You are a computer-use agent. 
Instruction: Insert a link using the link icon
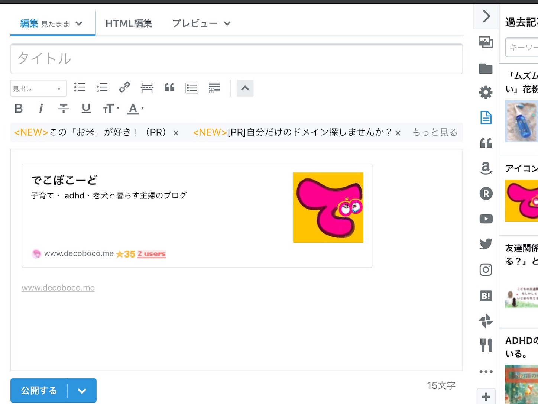[124, 88]
